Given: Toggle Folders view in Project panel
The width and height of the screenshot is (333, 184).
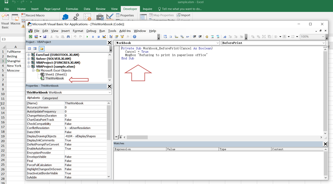Looking at the screenshot, I should tap(42, 49).
